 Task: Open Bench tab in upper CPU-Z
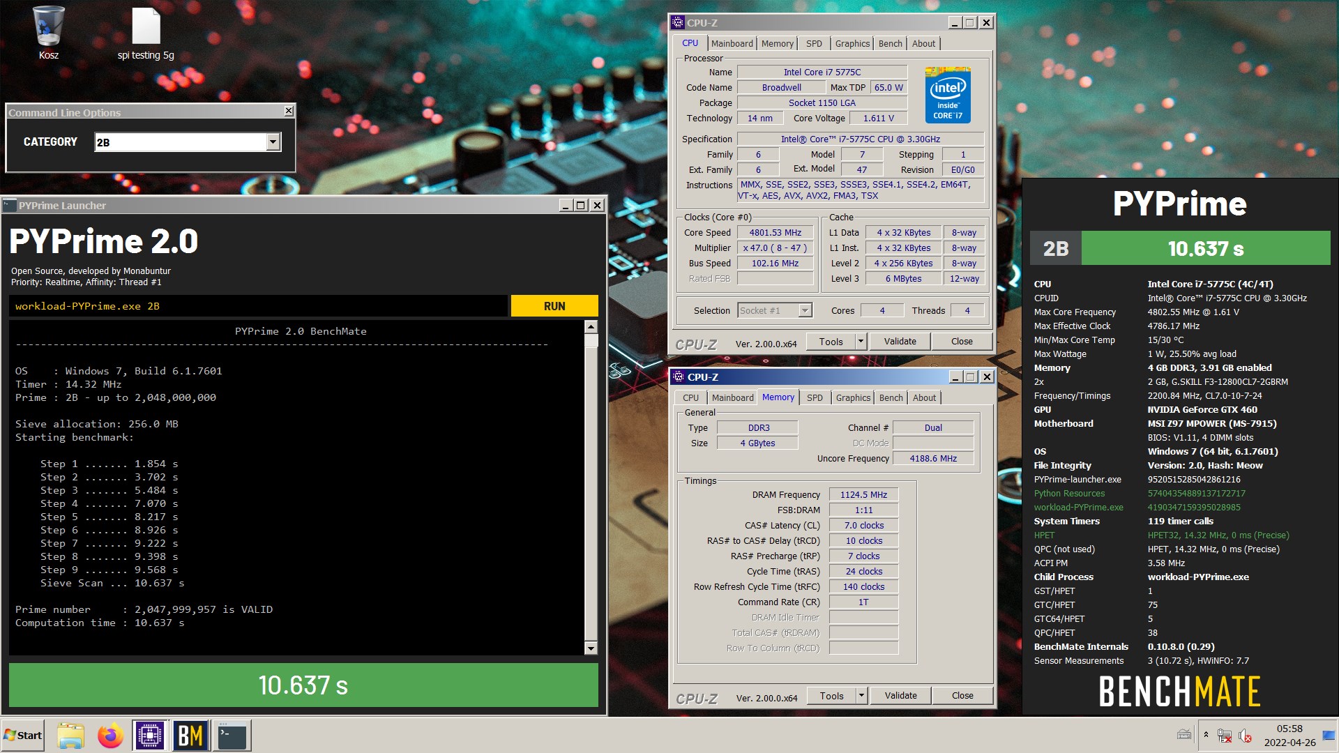[x=890, y=43]
